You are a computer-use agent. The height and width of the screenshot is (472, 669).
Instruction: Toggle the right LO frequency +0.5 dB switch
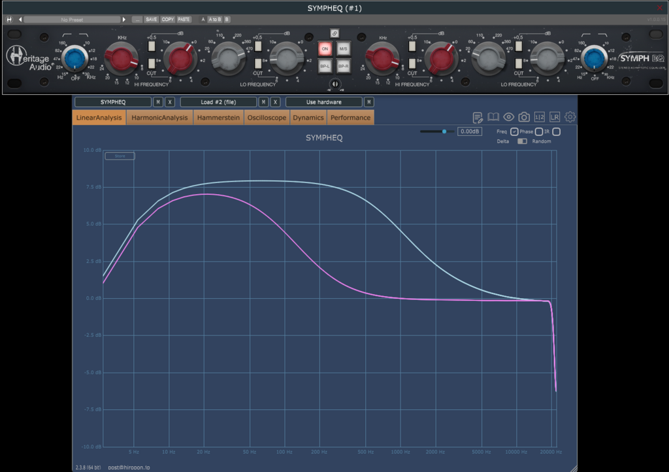[518, 46]
